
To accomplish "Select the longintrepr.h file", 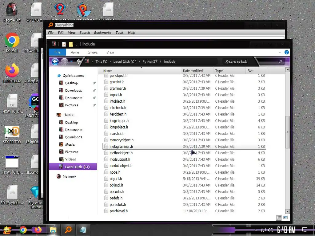I will (x=184, y=120).
